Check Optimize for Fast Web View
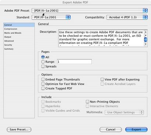 [43, 84]
